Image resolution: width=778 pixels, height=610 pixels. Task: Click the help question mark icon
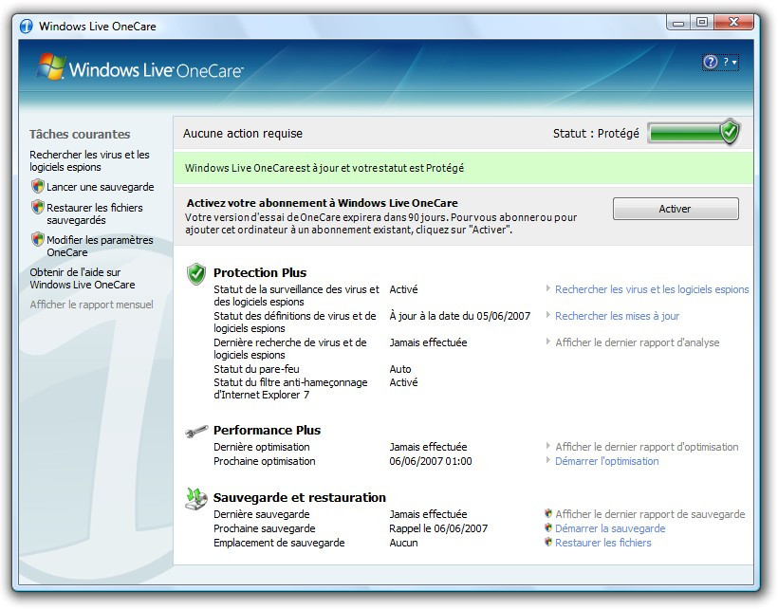pyautogui.click(x=711, y=63)
